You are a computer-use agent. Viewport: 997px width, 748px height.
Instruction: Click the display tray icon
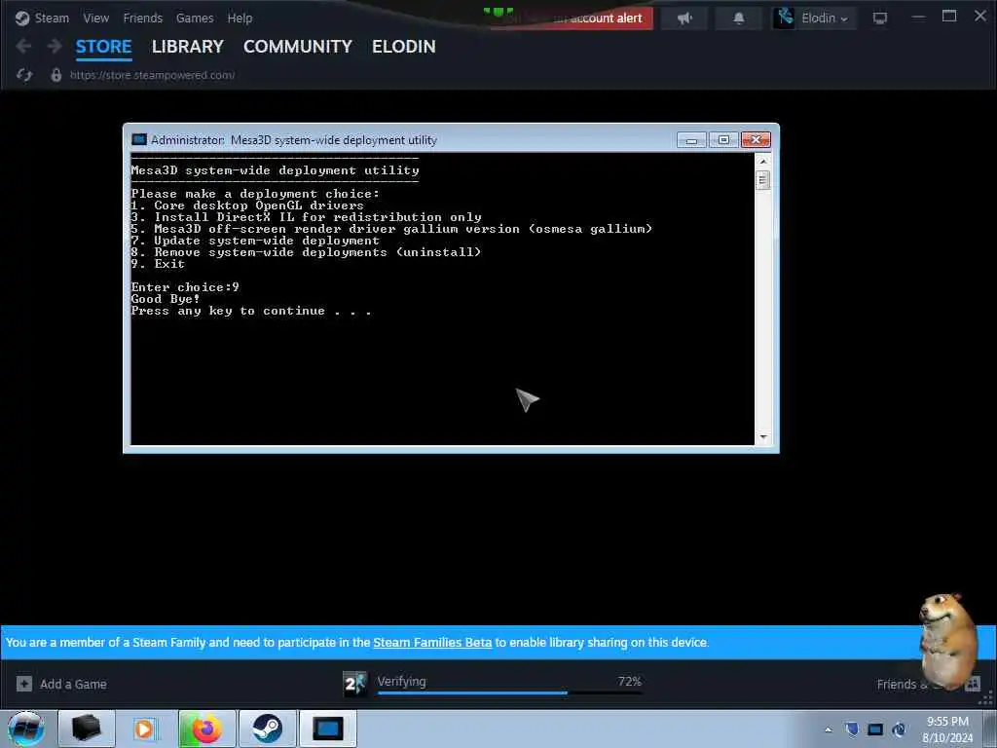point(875,729)
